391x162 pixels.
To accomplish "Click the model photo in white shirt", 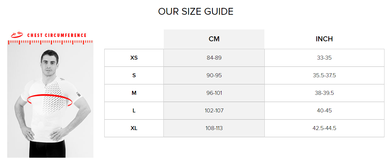I will pyautogui.click(x=50, y=101).
